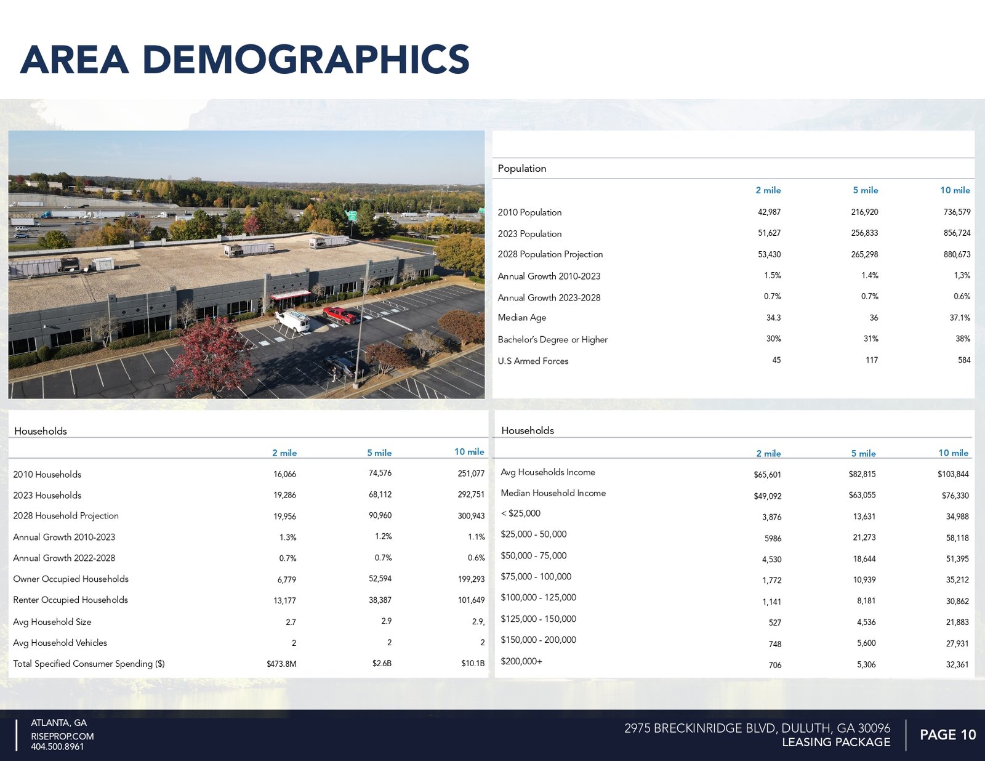Select the Avg Household Vehicles label
The image size is (985, 761).
tap(60, 643)
